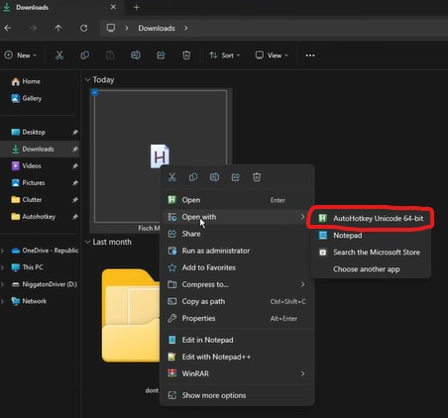Open the Compress to submenu
Screen dimensions: 448x418
(x=237, y=284)
